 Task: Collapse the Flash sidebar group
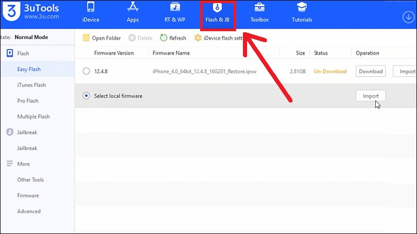pos(23,53)
